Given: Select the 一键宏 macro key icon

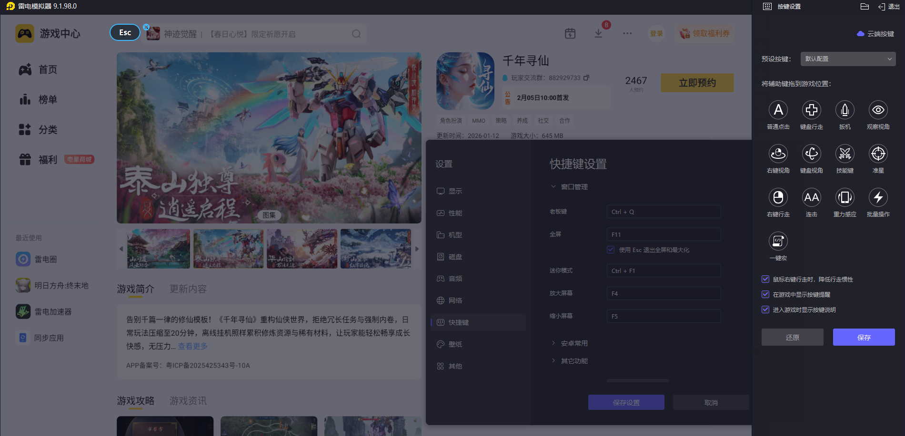Looking at the screenshot, I should point(778,241).
